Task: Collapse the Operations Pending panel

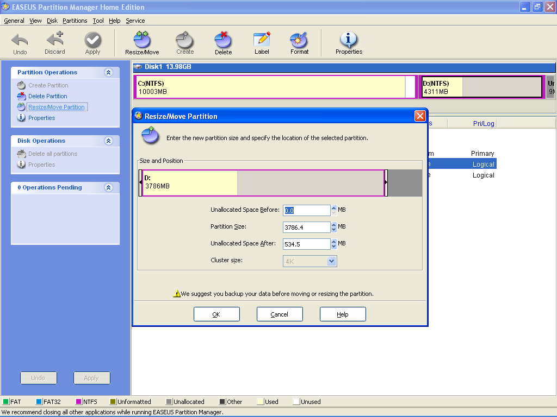Action: [x=108, y=187]
